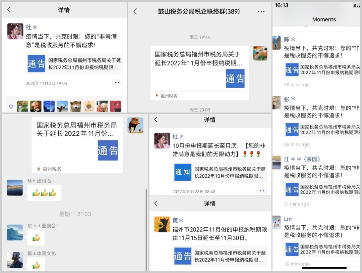Open 张*'s profile name in Moments
The width and height of the screenshot is (362, 273).
pos(290,99)
